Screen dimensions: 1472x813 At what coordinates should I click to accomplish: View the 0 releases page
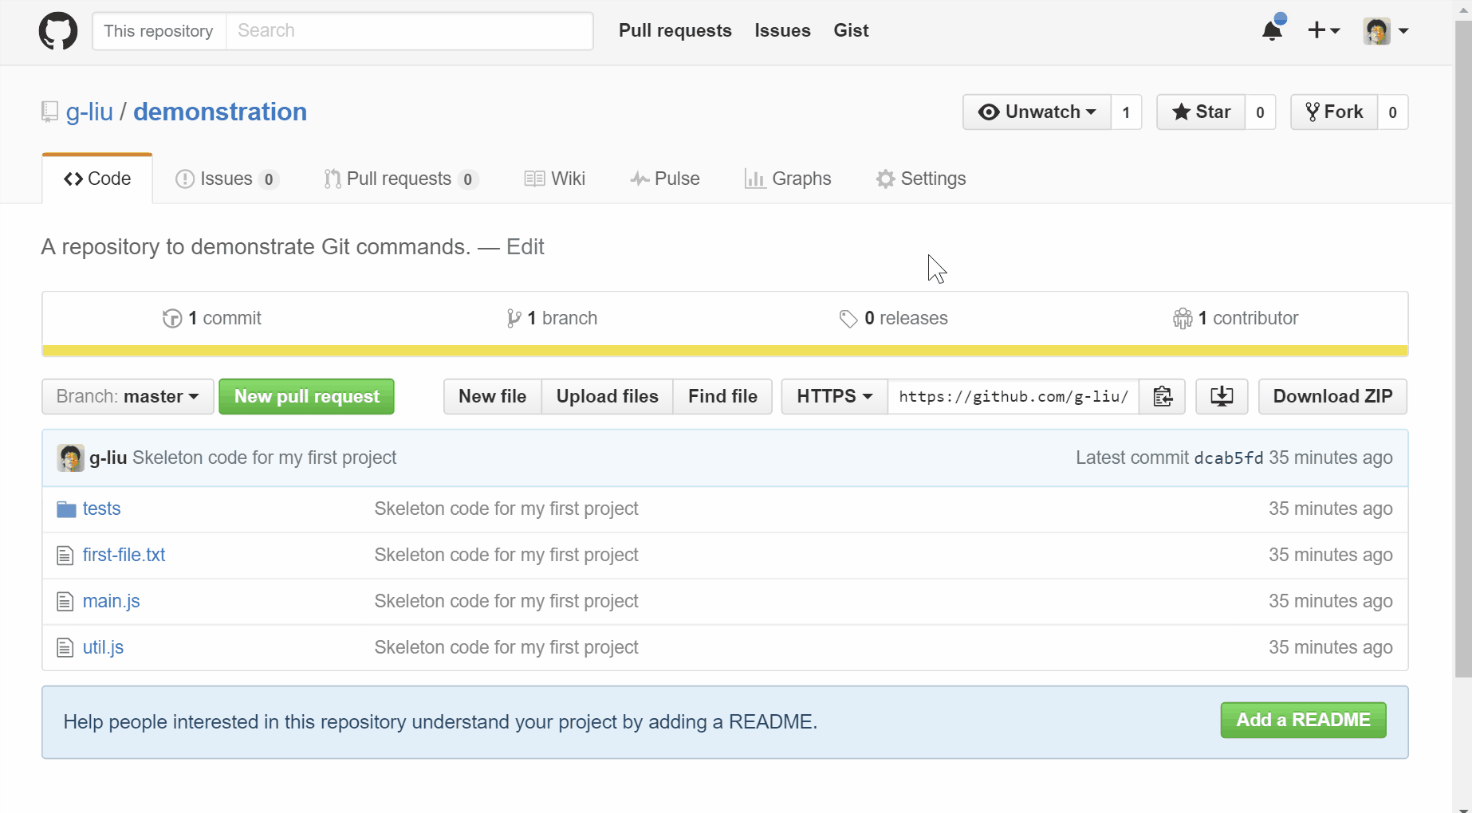point(894,318)
